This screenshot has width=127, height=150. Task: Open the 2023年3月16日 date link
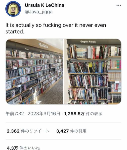coord(44,114)
